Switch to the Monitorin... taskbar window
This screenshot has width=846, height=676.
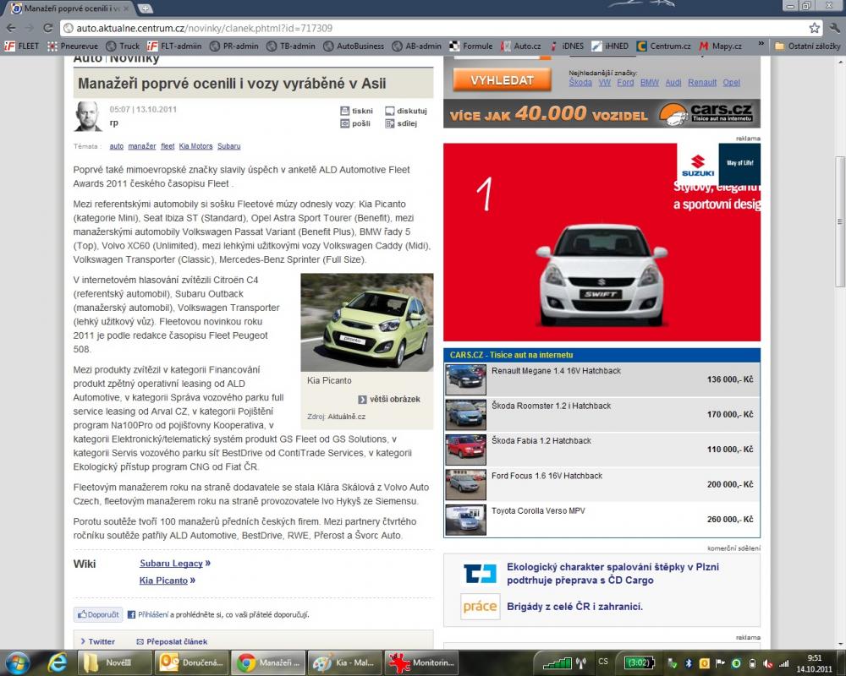pyautogui.click(x=421, y=662)
